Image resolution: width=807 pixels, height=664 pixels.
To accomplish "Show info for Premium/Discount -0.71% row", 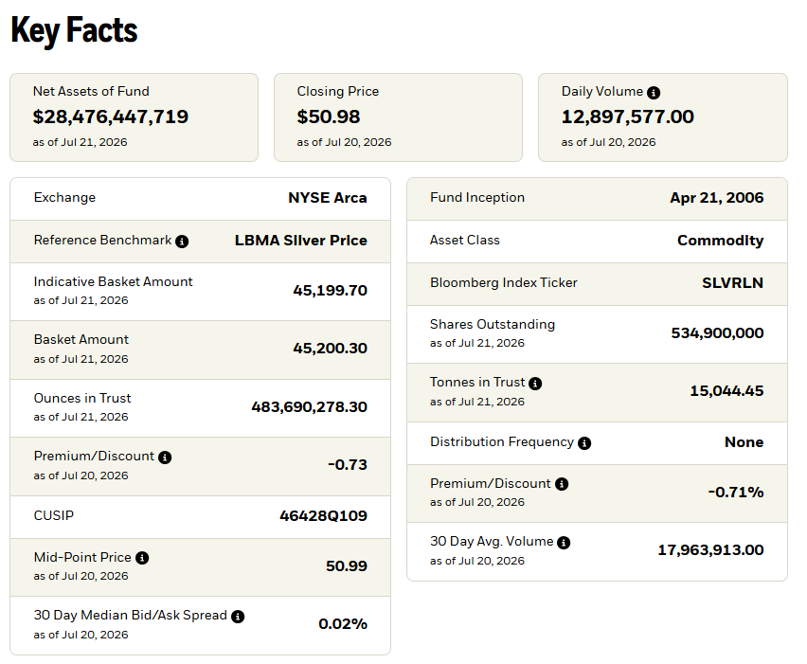I will (x=562, y=484).
